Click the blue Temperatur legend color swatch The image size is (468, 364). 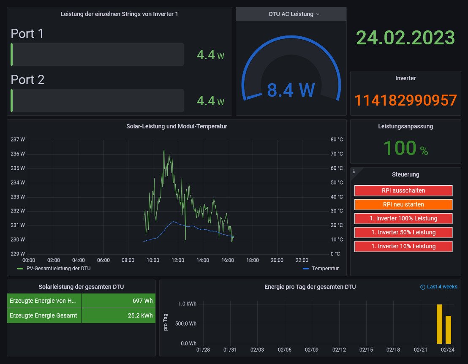(306, 269)
